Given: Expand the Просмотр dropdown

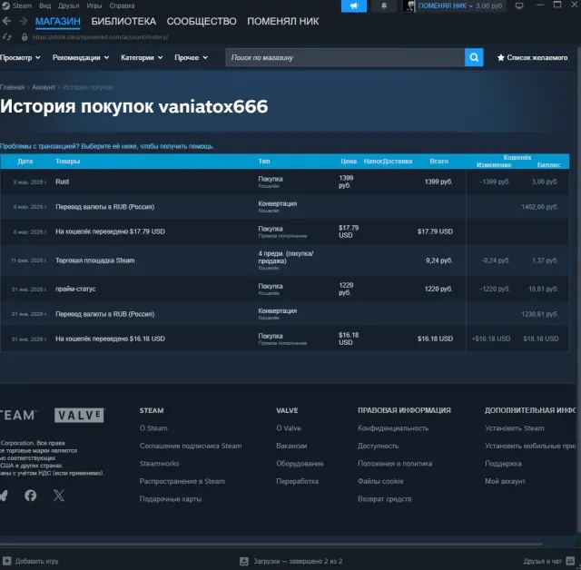Looking at the screenshot, I should tap(20, 57).
